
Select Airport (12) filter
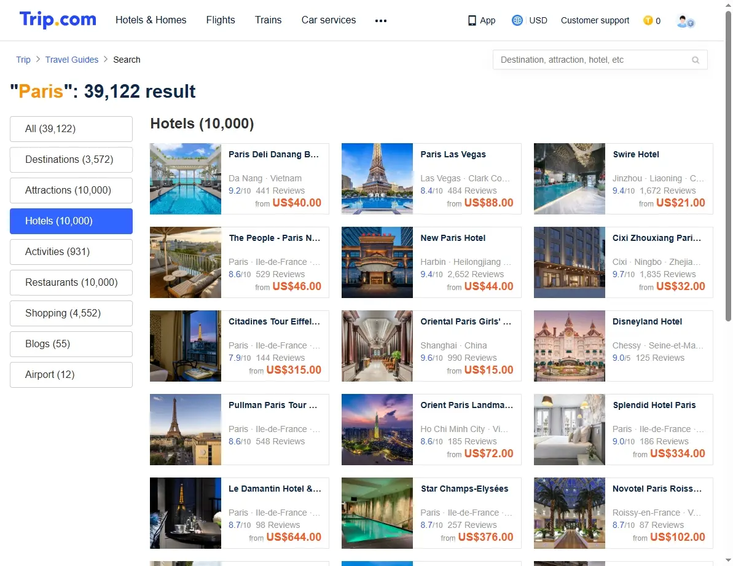[71, 374]
